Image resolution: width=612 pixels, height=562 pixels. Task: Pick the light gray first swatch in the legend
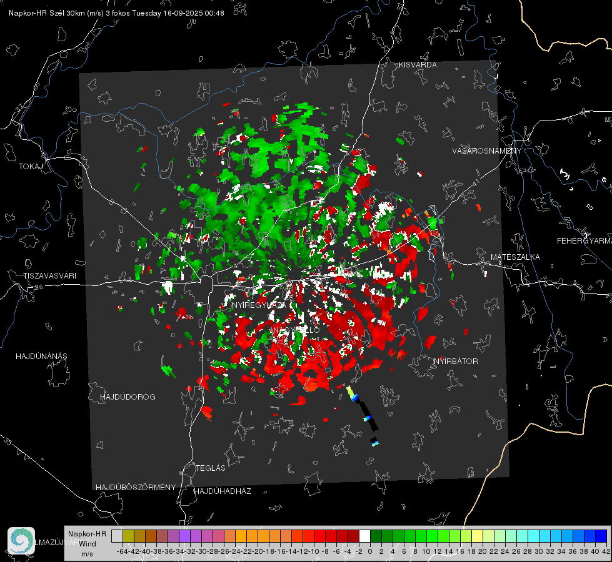[117, 536]
